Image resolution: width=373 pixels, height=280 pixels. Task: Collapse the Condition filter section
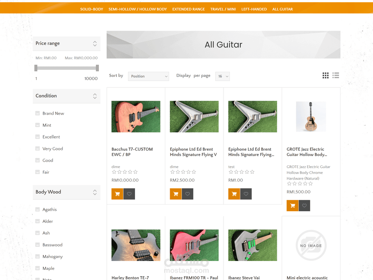[x=95, y=96]
